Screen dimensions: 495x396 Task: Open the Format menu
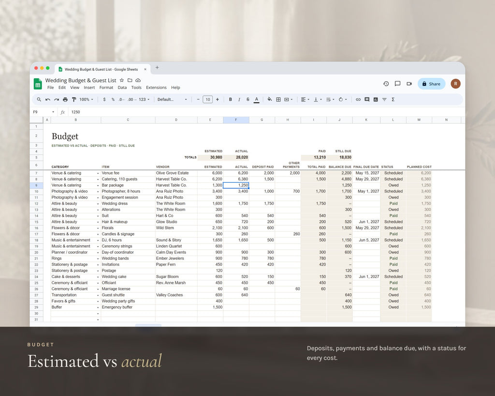coord(106,88)
